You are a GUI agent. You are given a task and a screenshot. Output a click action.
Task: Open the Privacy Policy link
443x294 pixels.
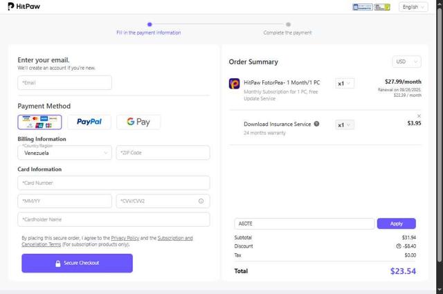coord(125,238)
